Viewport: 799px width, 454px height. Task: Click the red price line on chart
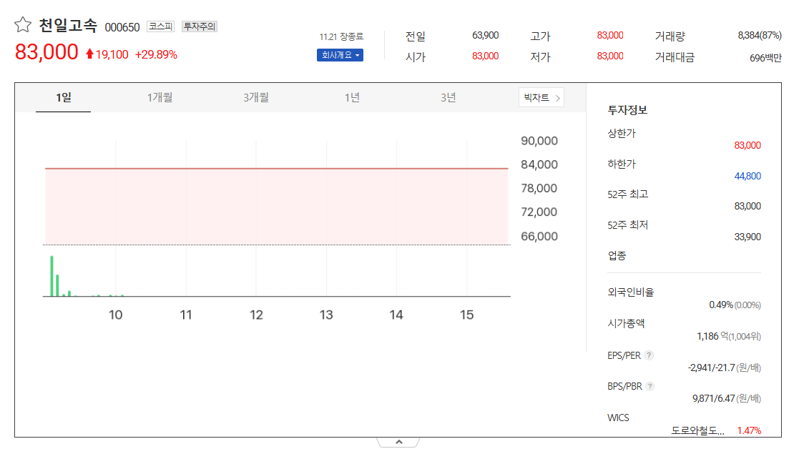pyautogui.click(x=276, y=168)
